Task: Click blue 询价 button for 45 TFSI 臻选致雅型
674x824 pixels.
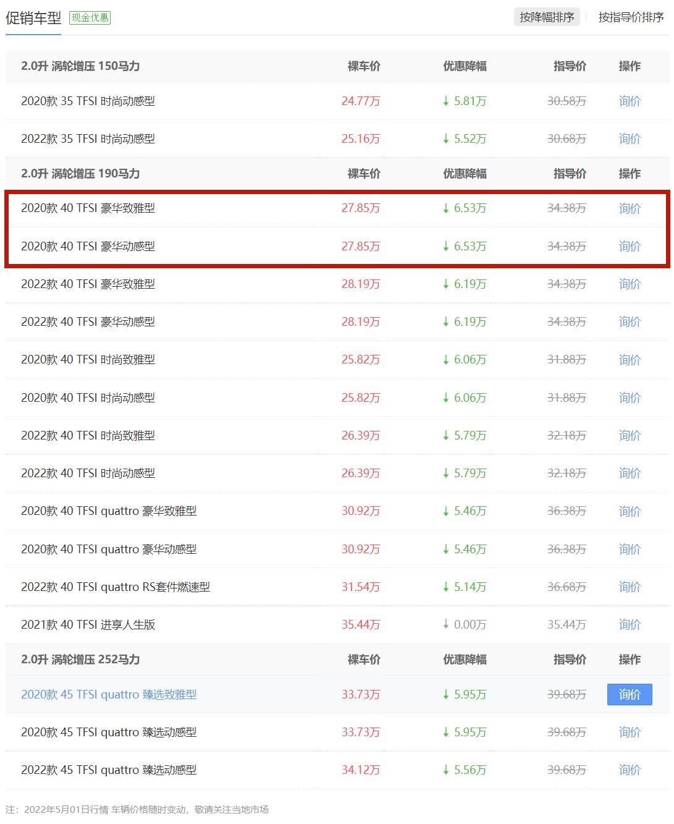Action: (630, 694)
